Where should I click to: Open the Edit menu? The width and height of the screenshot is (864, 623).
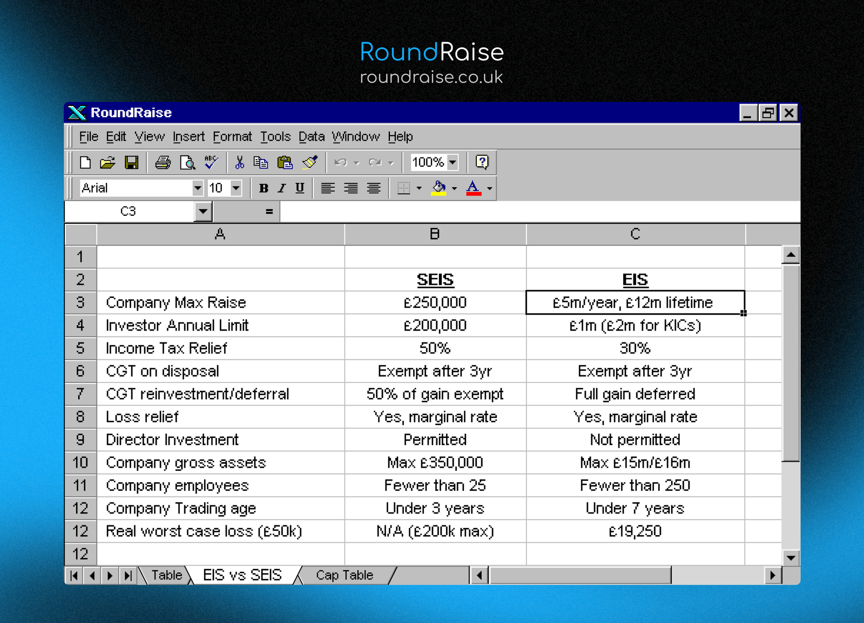click(x=116, y=137)
